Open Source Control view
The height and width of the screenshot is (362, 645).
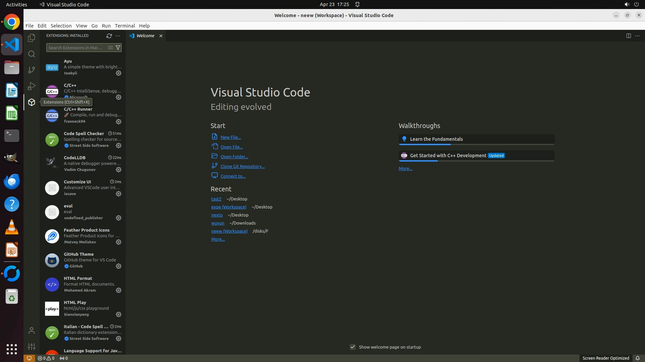(32, 70)
